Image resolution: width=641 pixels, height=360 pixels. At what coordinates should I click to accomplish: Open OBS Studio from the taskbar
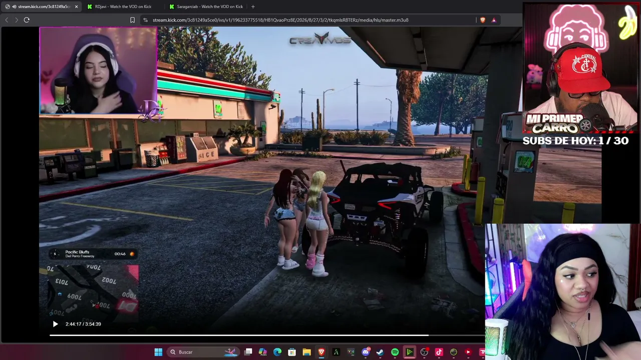tap(424, 352)
